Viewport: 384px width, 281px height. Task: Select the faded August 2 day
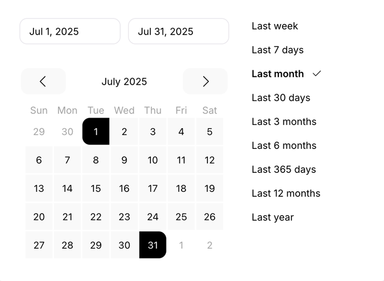click(x=210, y=245)
